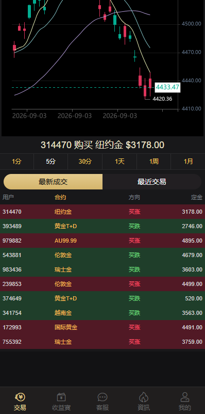Click the 用户 column header
Viewport: 205px width, 414px height.
pyautogui.click(x=8, y=197)
